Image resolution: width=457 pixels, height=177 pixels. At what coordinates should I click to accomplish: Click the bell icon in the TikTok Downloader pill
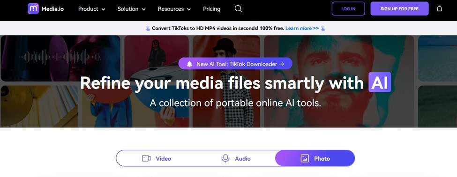(x=189, y=64)
